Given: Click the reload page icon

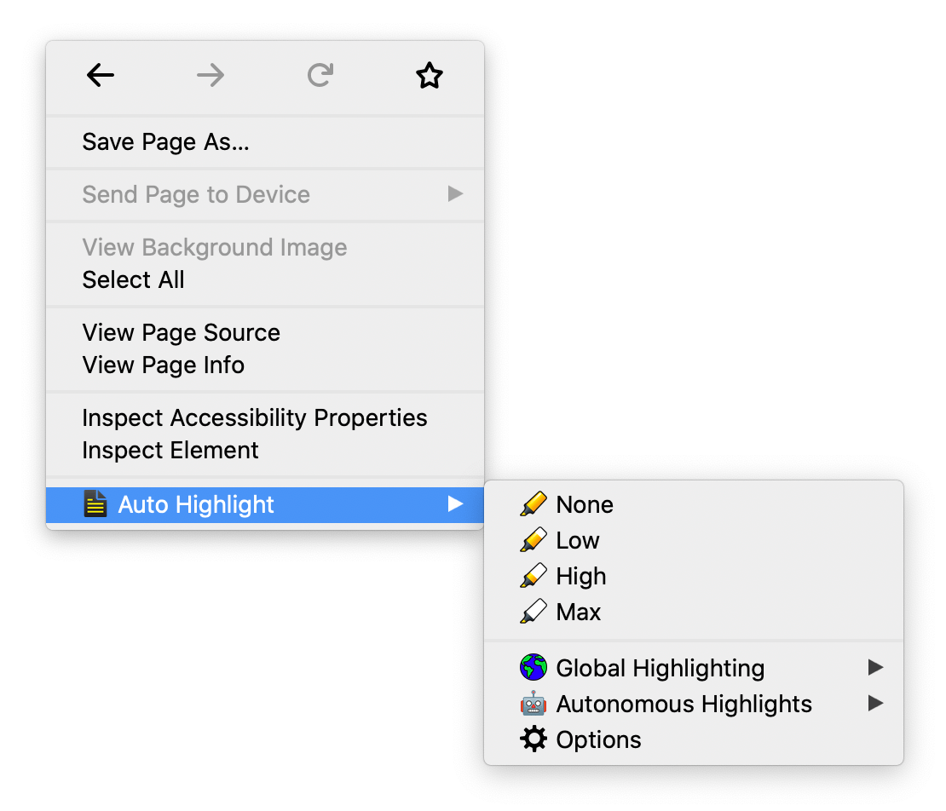Looking at the screenshot, I should tap(320, 75).
